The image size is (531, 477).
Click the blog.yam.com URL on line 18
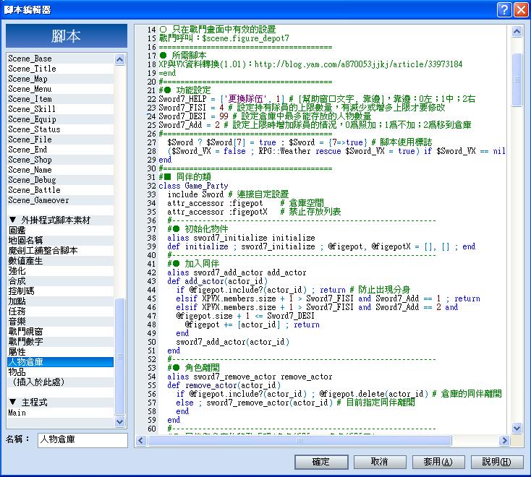click(358, 64)
